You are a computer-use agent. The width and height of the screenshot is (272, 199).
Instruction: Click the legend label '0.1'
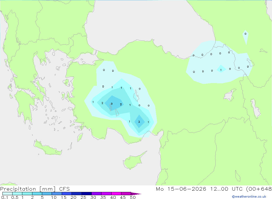pyautogui.click(x=5, y=197)
